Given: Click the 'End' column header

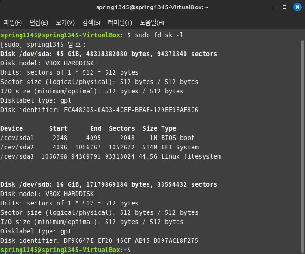Looking at the screenshot, I should 95,128.
